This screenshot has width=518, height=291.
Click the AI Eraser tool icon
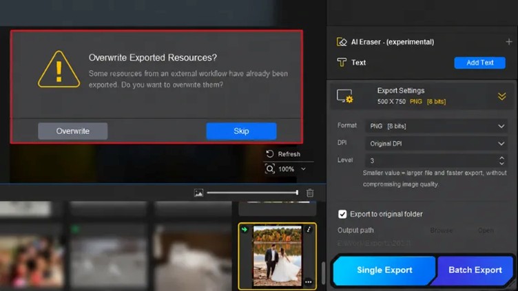(x=342, y=42)
